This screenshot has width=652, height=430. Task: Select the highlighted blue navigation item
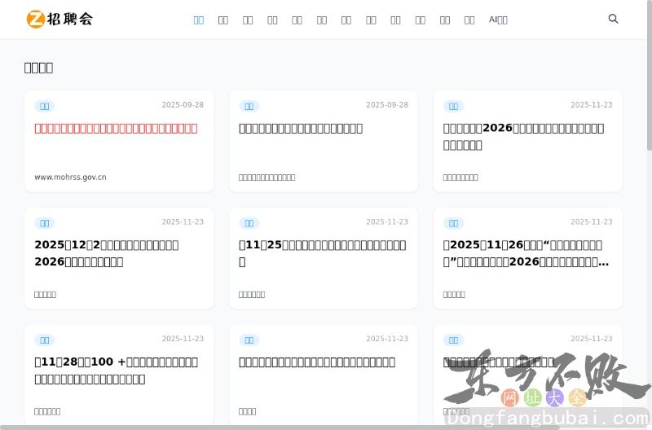199,20
